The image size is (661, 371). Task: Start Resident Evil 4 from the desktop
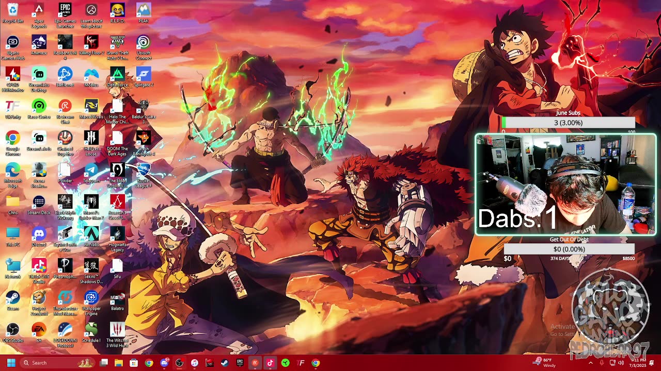[x=65, y=47]
